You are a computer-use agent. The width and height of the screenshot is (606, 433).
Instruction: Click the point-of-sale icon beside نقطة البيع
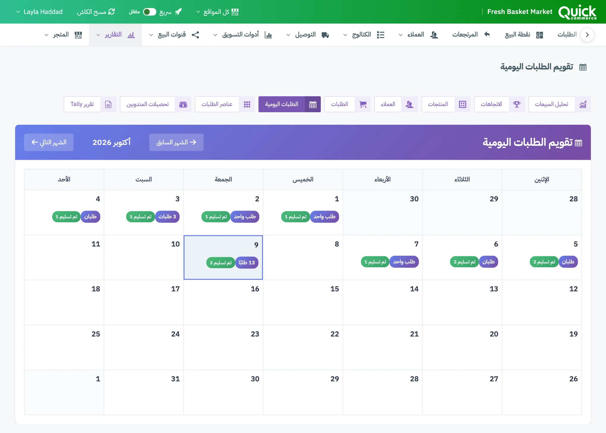coord(539,35)
